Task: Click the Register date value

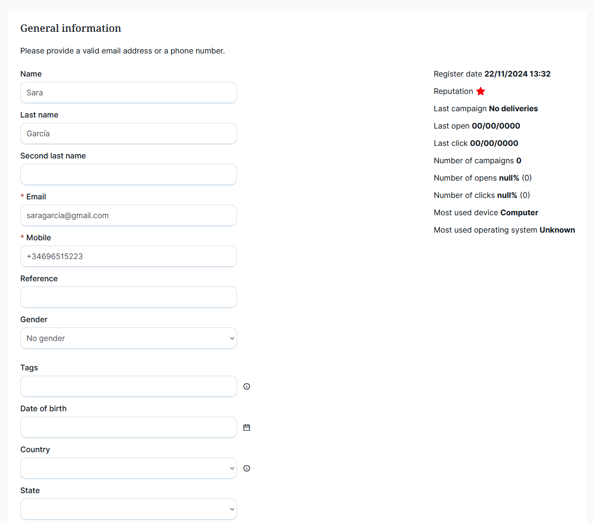Action: click(517, 74)
